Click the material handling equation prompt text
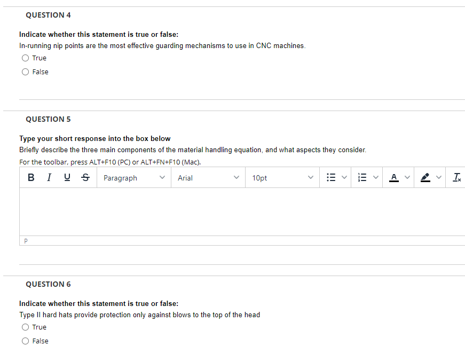The width and height of the screenshot is (465, 361). click(193, 150)
